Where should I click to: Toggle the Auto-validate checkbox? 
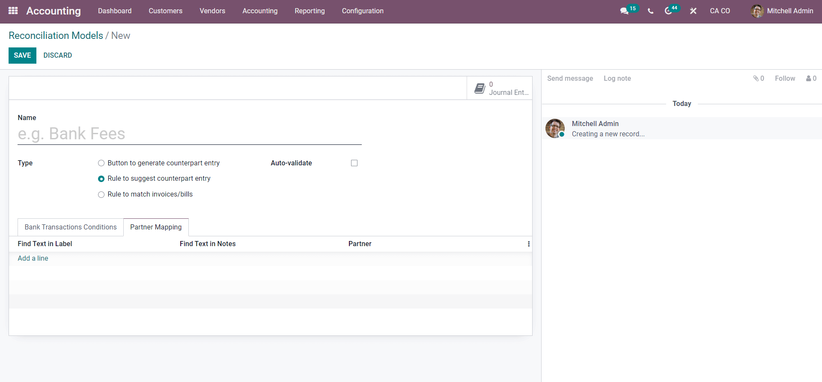pyautogui.click(x=354, y=163)
